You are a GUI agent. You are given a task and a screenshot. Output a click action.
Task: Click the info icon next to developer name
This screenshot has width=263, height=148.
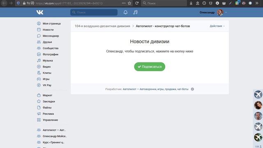tap(192, 89)
